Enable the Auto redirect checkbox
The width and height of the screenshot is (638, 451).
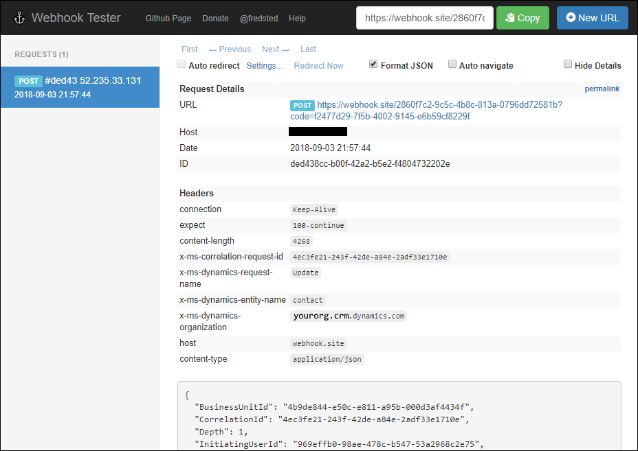coord(181,65)
